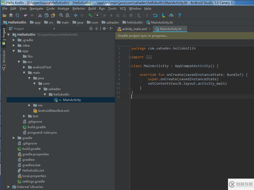The image size is (254, 190).
Task: Open the Navigate menu
Action: coord(36,8)
